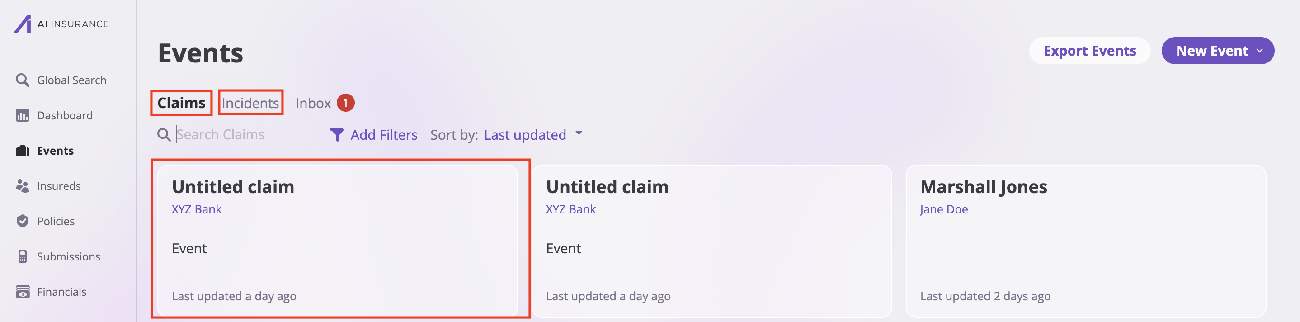Viewport: 1300px width, 322px height.
Task: Click the Events briefcase icon
Action: [x=23, y=151]
